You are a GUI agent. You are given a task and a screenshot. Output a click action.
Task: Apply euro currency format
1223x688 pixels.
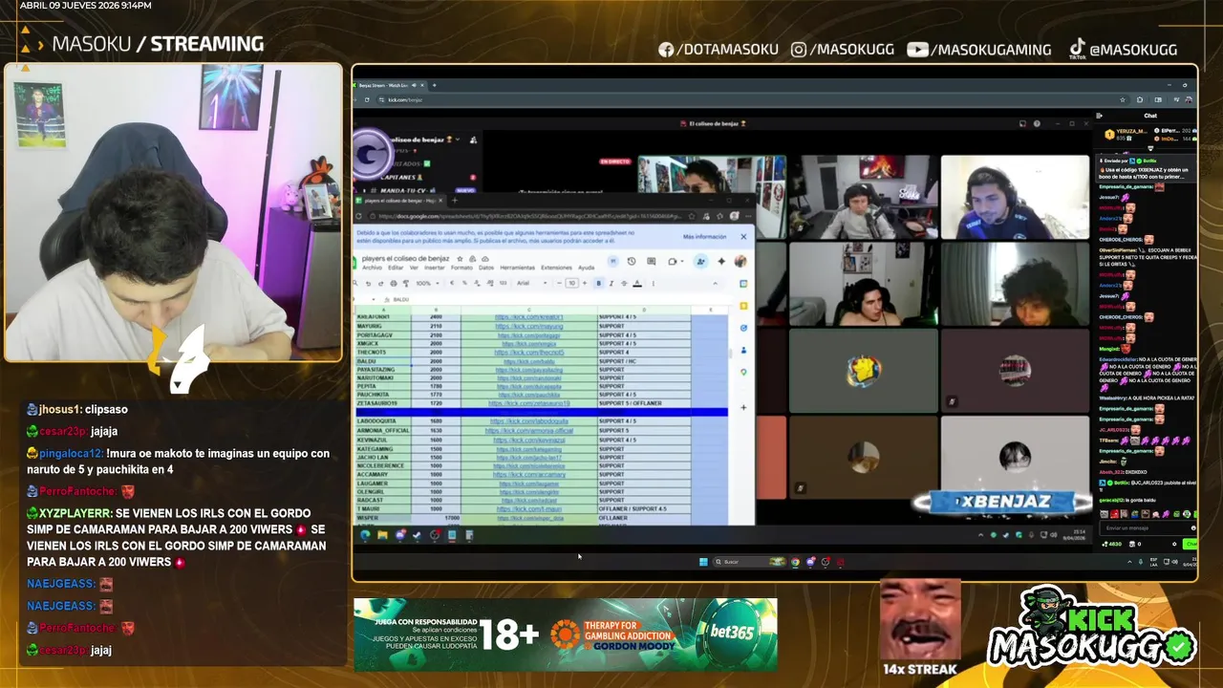coord(452,283)
